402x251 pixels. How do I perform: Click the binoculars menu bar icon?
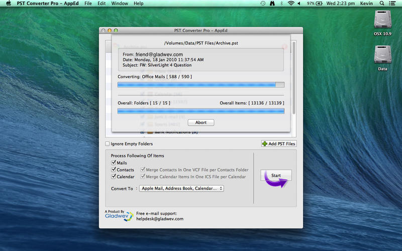point(272,4)
